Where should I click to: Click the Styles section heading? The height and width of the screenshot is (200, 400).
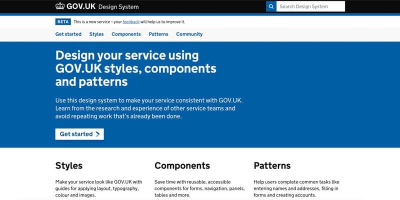point(69,165)
